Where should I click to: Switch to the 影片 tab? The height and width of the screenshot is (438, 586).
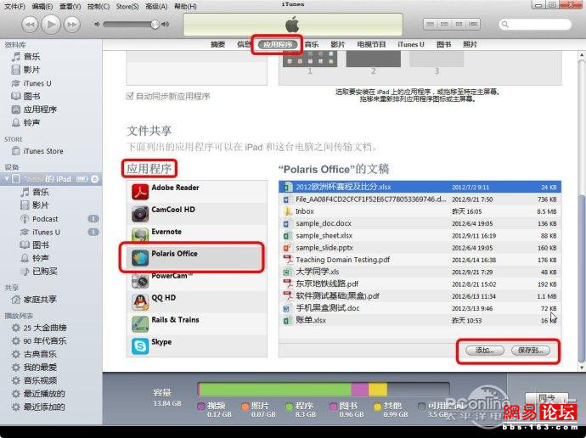tap(337, 44)
